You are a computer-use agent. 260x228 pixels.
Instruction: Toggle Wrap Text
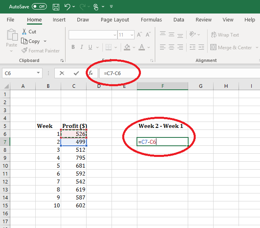point(225,35)
